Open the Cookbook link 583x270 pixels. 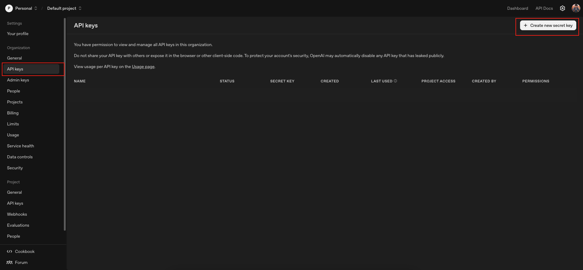[25, 251]
